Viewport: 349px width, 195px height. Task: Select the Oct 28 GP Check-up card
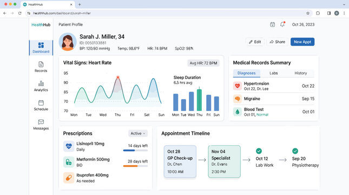tap(180, 161)
